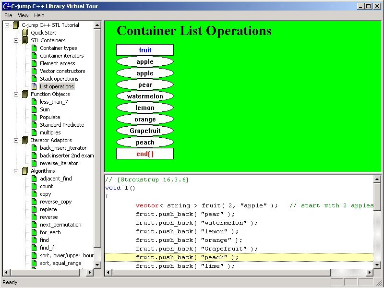Click the push_back watermelon code line
The width and height of the screenshot is (384, 288).
[196, 223]
